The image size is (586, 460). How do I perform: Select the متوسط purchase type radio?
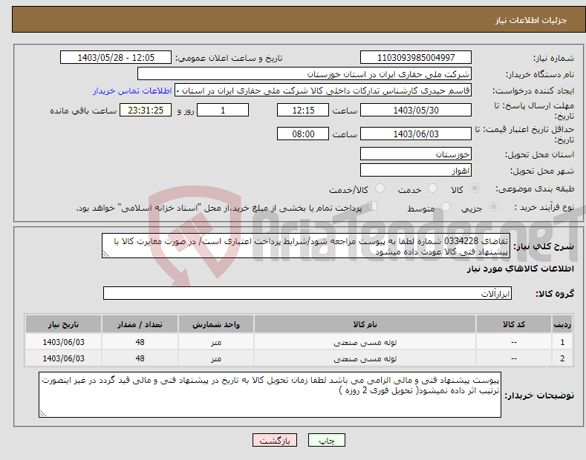[446, 206]
